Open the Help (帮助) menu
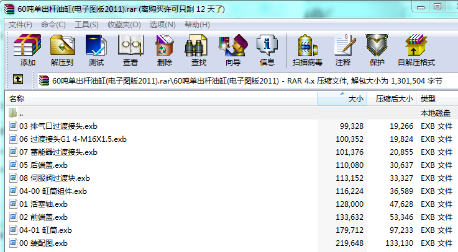 (197, 25)
